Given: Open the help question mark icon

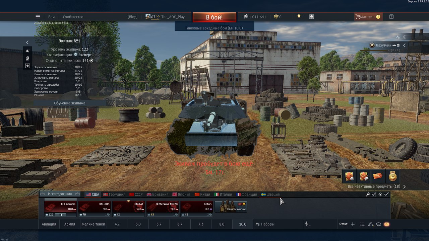Looking at the screenshot, I should [391, 17].
